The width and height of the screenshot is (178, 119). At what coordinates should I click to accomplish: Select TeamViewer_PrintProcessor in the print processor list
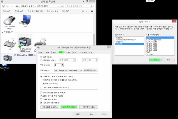(x=126, y=40)
